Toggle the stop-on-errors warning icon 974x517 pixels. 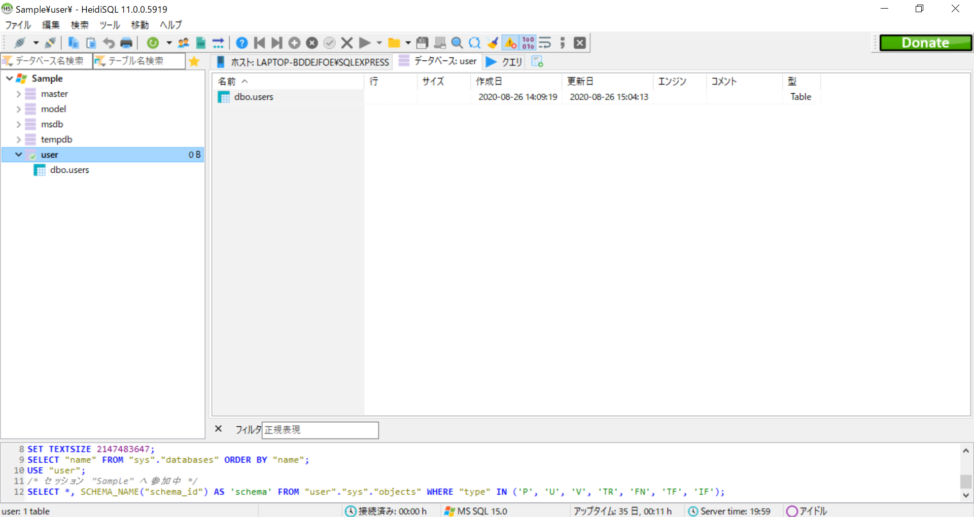(510, 43)
